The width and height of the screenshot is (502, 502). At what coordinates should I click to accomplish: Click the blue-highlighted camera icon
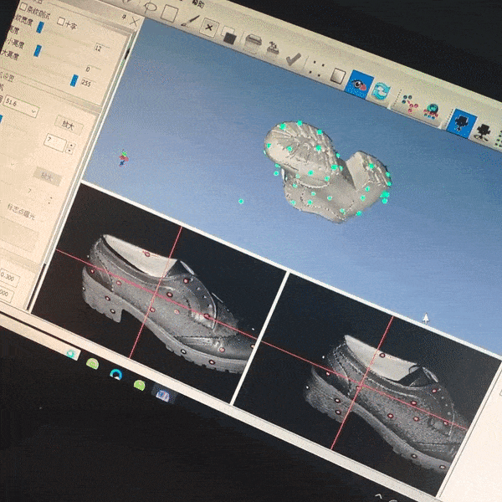point(461,123)
